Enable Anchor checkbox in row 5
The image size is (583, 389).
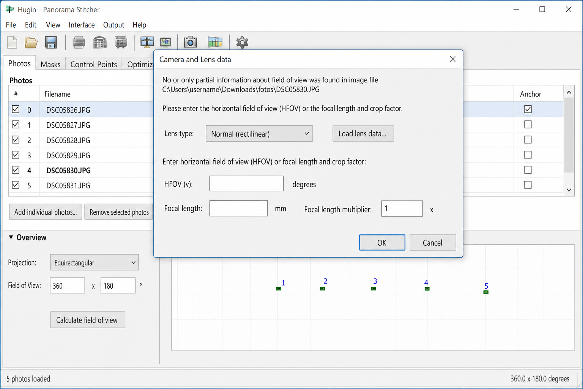pos(528,185)
